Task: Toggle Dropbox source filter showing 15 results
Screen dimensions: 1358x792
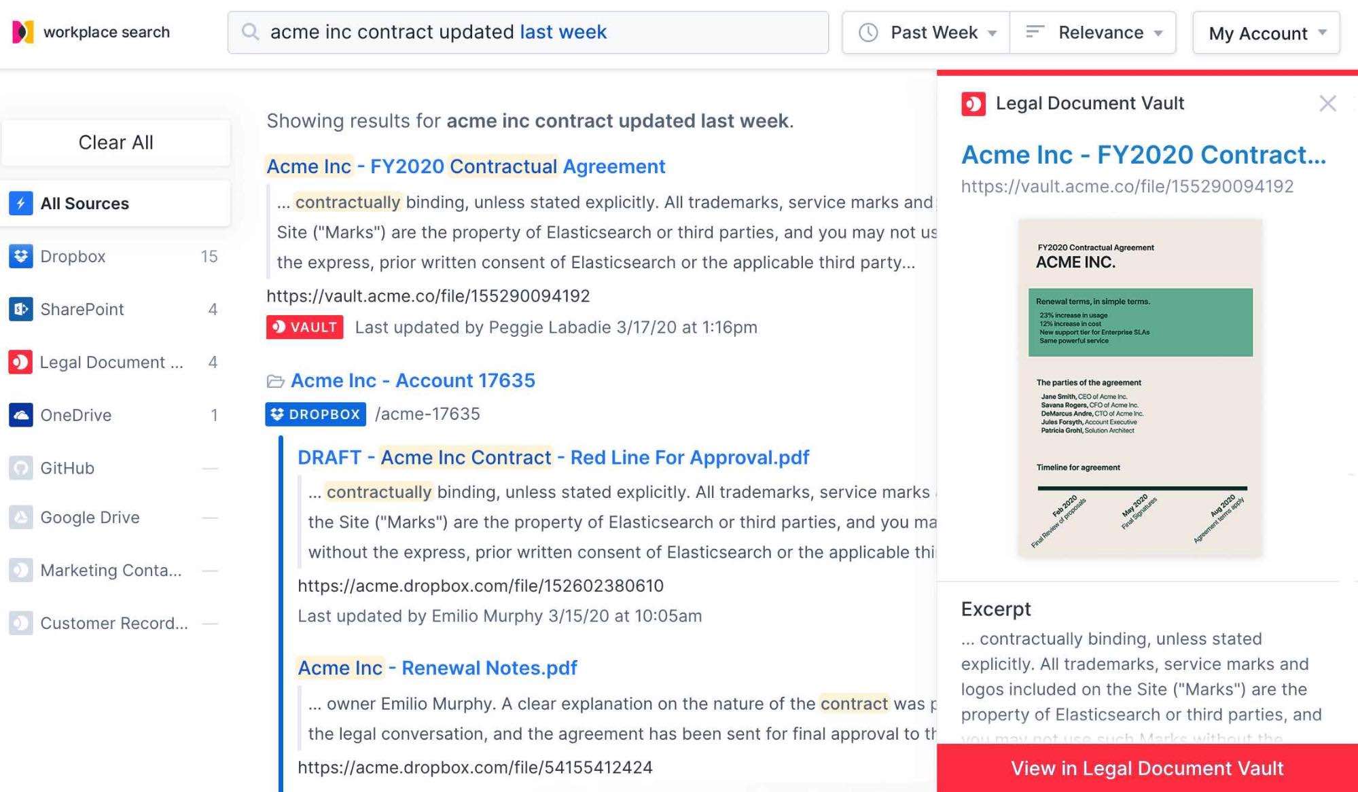Action: 115,255
